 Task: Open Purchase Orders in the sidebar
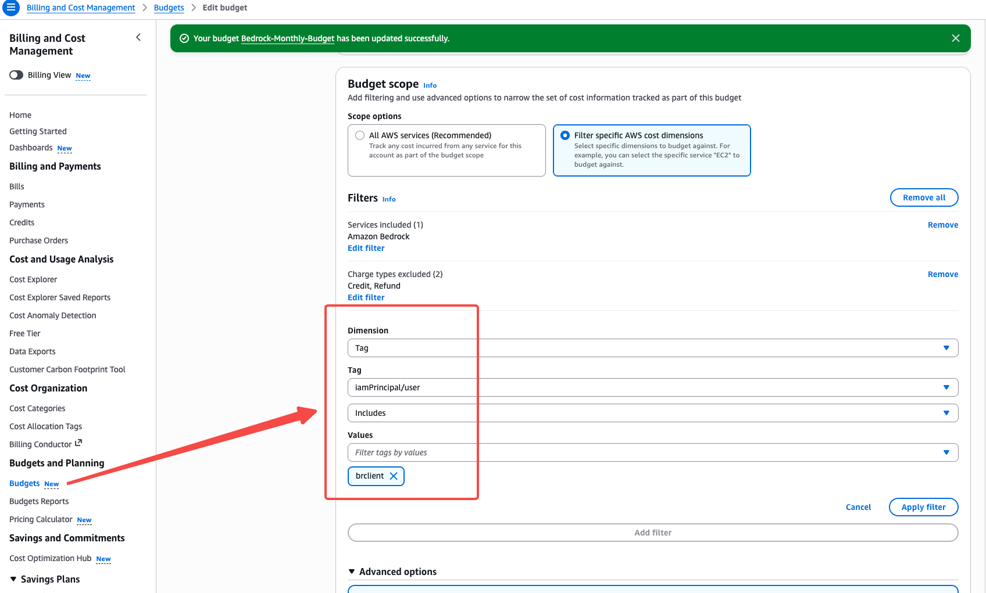(38, 240)
